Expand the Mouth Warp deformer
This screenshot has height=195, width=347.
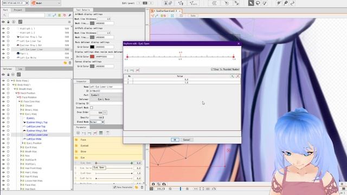coord(21,152)
